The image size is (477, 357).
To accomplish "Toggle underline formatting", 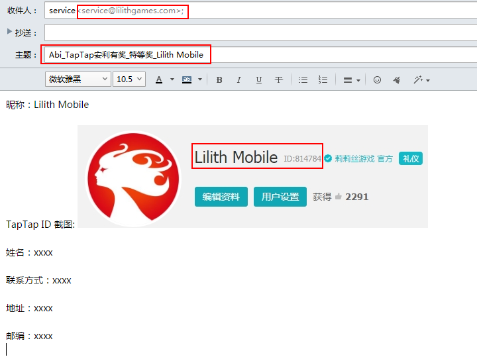I will point(259,79).
